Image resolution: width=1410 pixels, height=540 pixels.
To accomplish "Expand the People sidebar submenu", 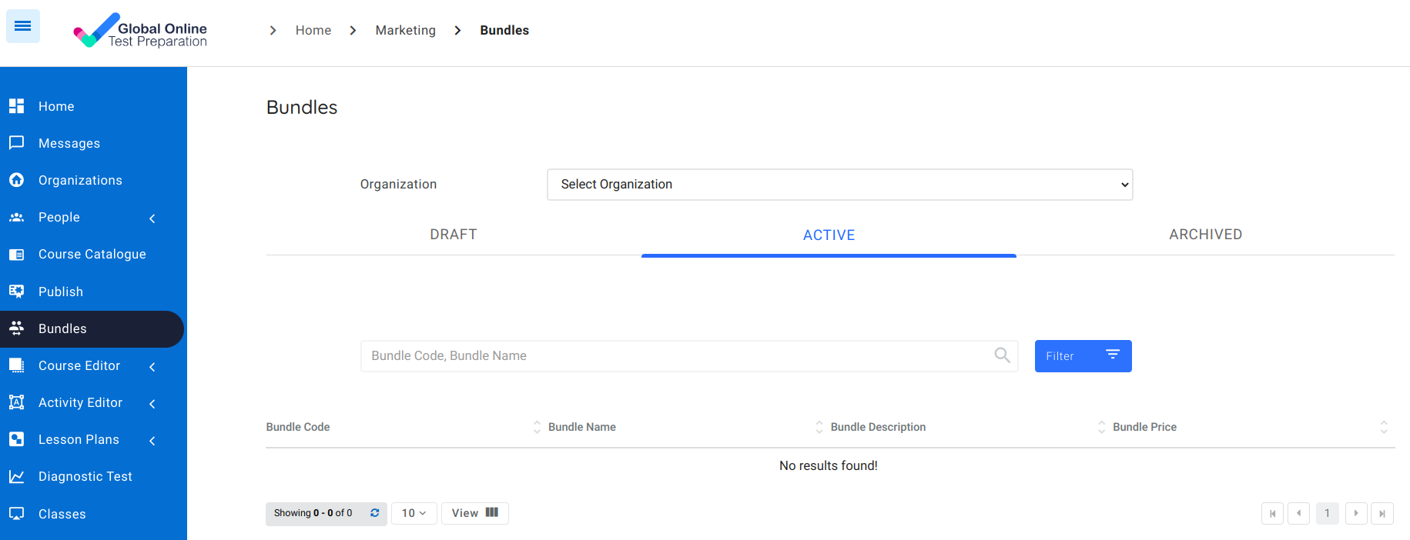I will 152,218.
